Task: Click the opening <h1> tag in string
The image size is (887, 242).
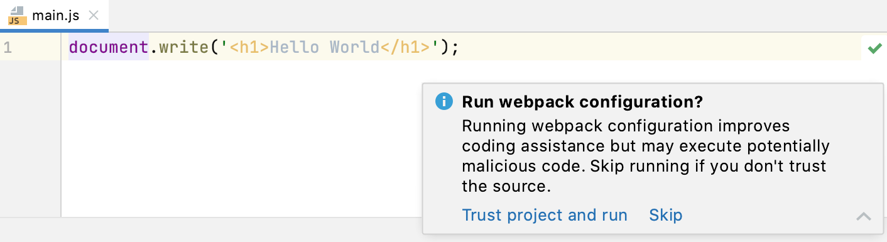Action: click(x=250, y=48)
